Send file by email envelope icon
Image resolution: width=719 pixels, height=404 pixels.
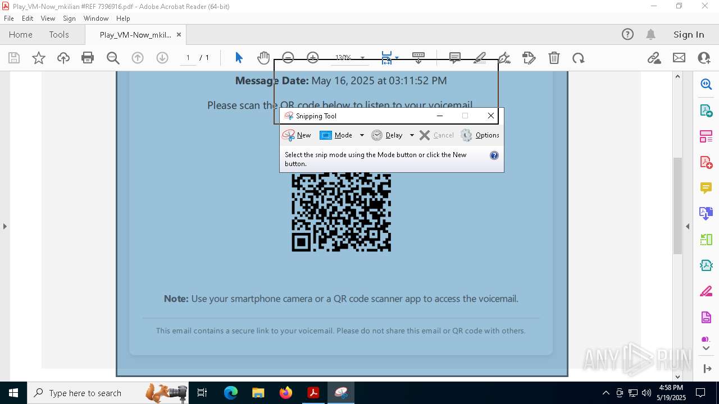tap(679, 58)
